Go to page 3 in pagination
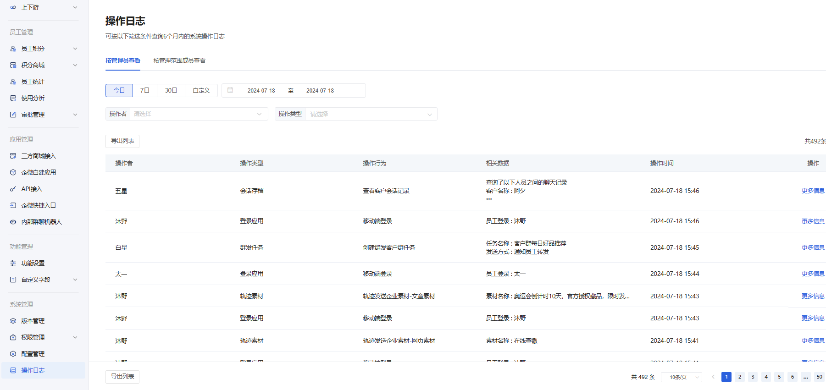Screen dimensions: 826x390 coord(753,377)
